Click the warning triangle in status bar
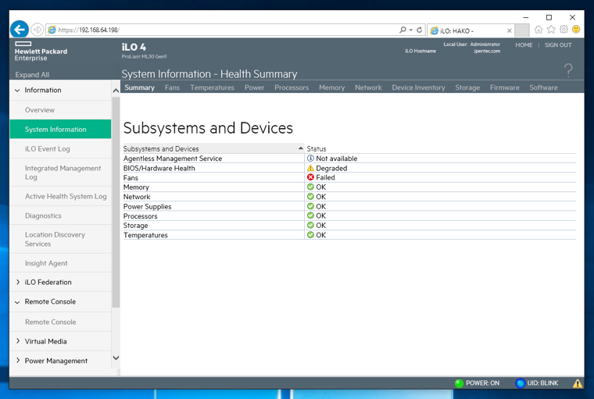 578,383
